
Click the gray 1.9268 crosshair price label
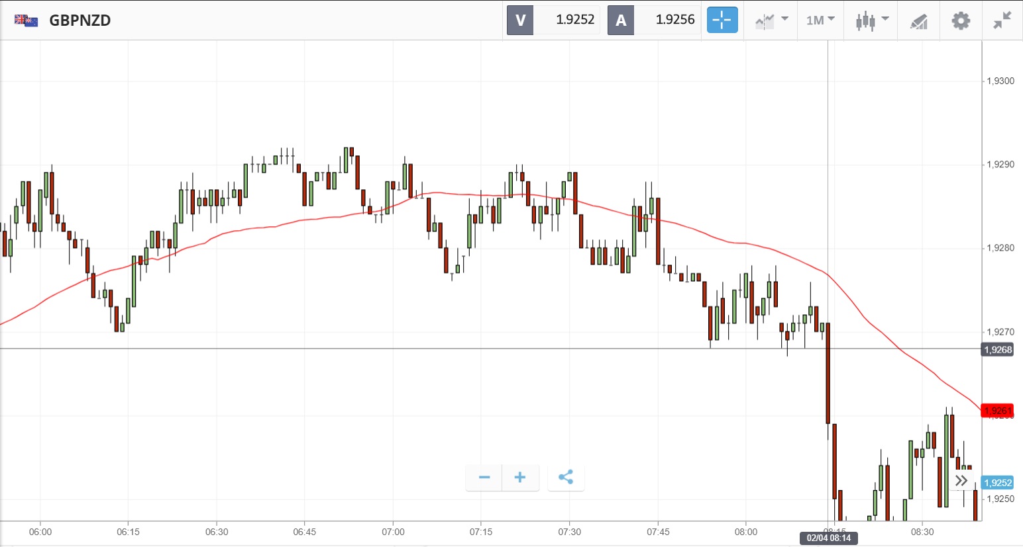998,349
